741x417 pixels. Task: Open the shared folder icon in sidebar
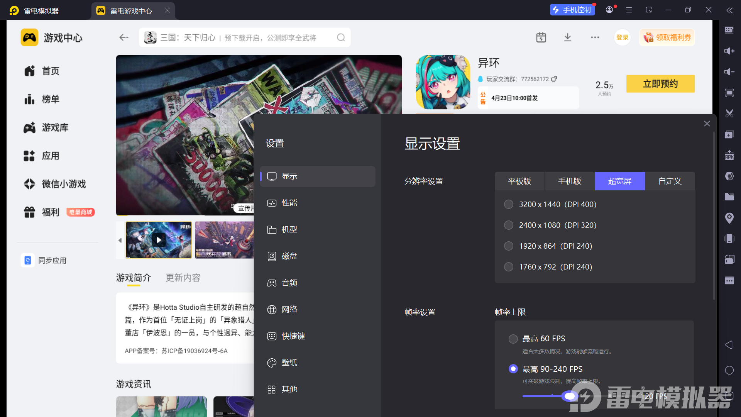(x=729, y=197)
